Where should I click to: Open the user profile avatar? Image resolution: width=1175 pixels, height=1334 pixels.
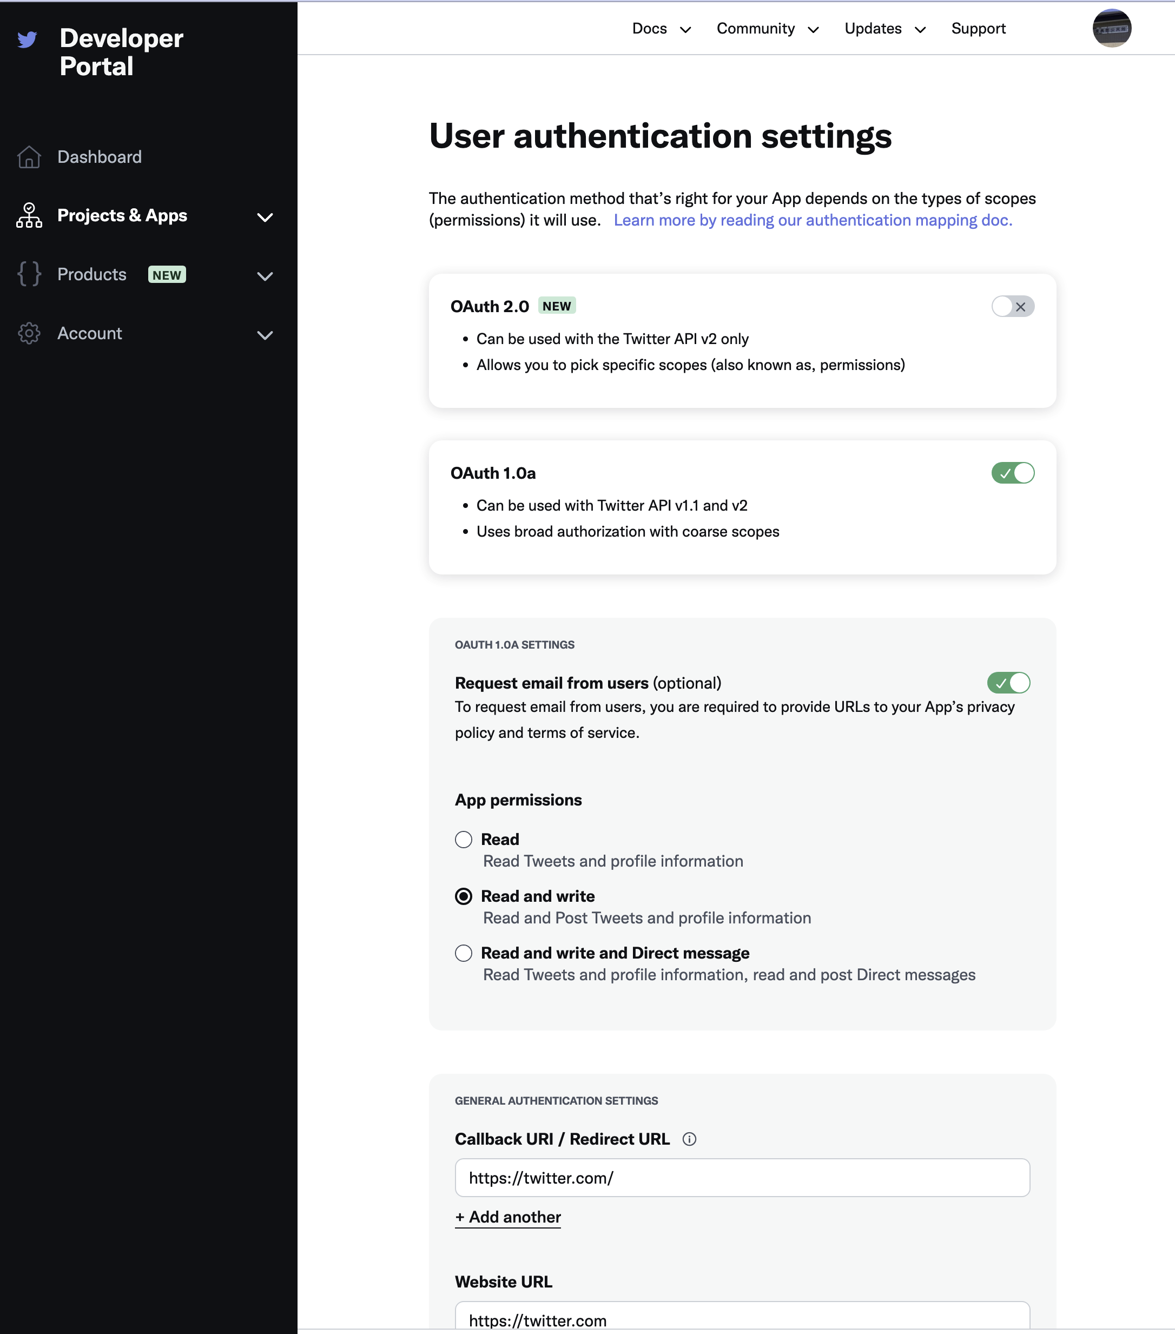point(1112,28)
